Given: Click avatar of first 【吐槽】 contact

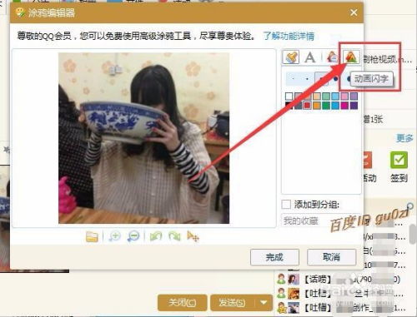Looking at the screenshot, I should coord(294,294).
